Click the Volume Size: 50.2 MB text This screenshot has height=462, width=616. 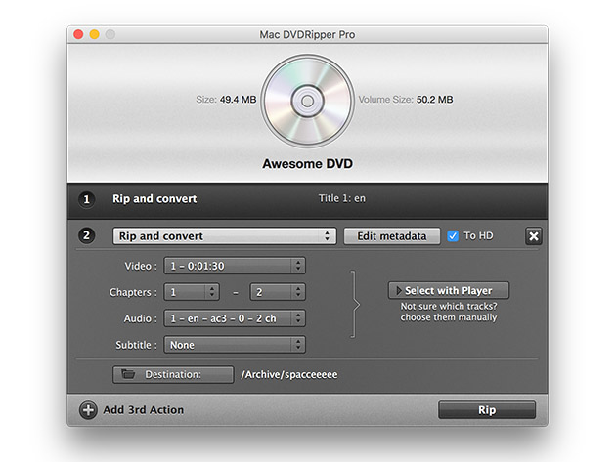[406, 100]
